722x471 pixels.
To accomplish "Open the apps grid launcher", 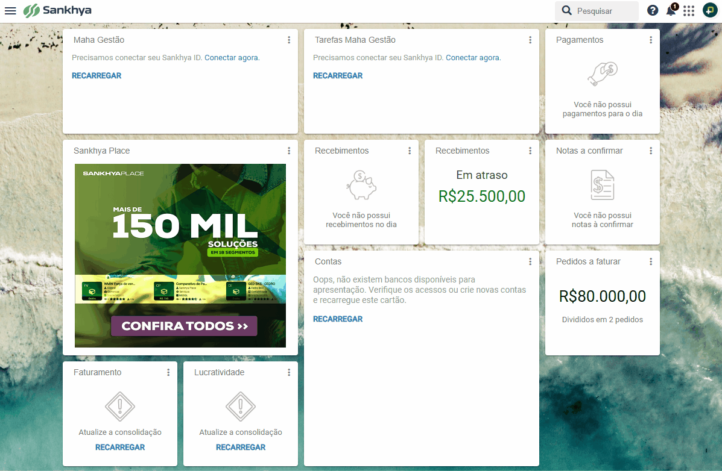I will tap(689, 11).
